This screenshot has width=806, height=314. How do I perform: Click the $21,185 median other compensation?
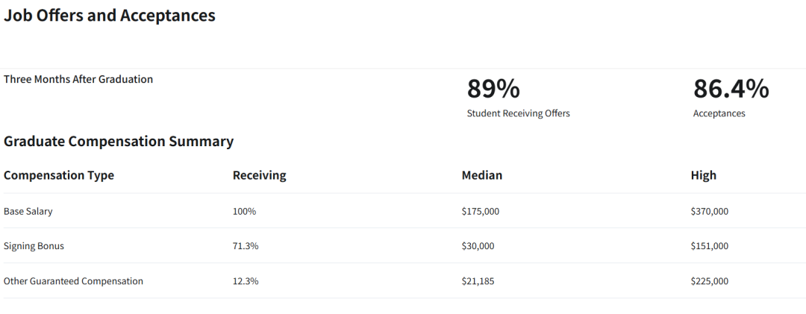478,281
